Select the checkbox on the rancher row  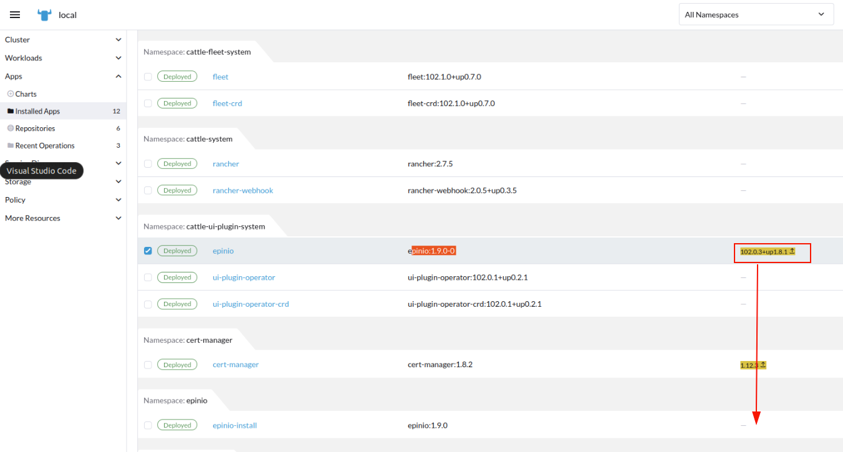148,163
